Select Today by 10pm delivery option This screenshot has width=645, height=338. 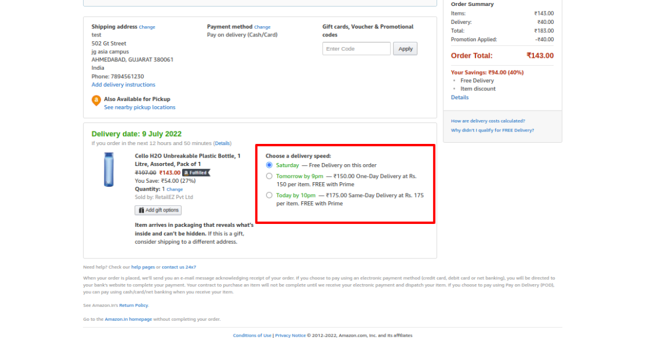coord(269,195)
